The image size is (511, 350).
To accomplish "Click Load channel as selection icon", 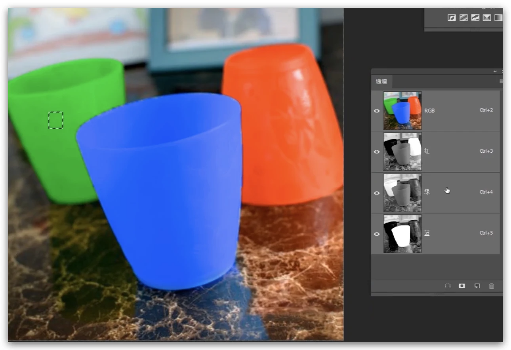I will pos(448,286).
